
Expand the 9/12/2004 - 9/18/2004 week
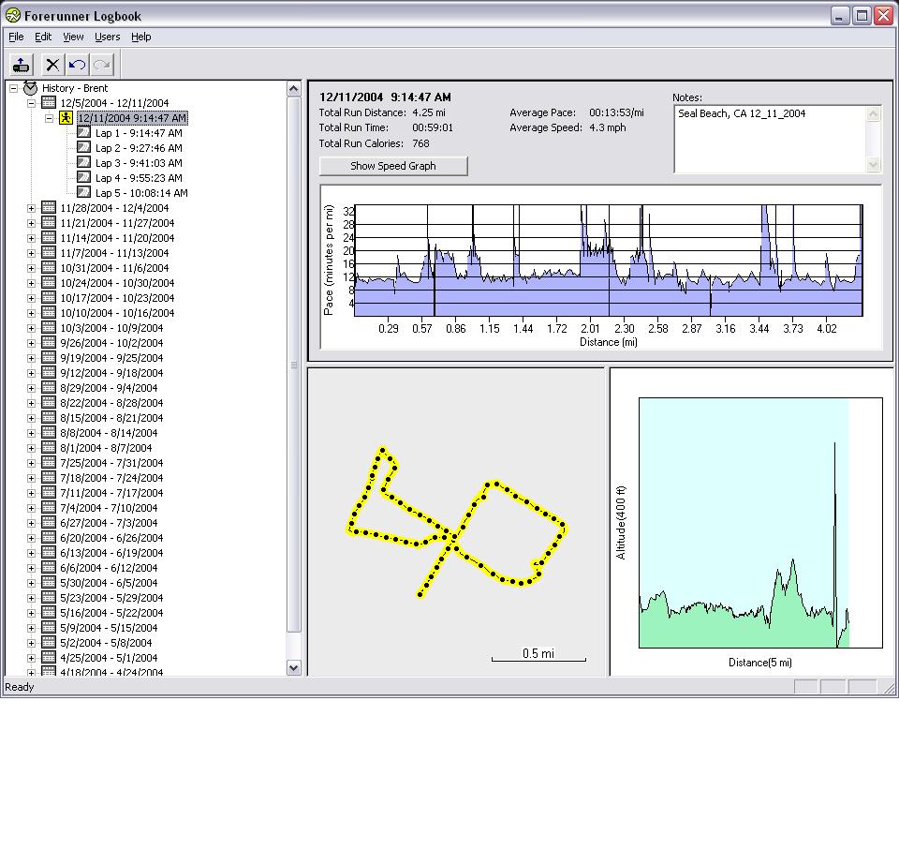tap(32, 373)
